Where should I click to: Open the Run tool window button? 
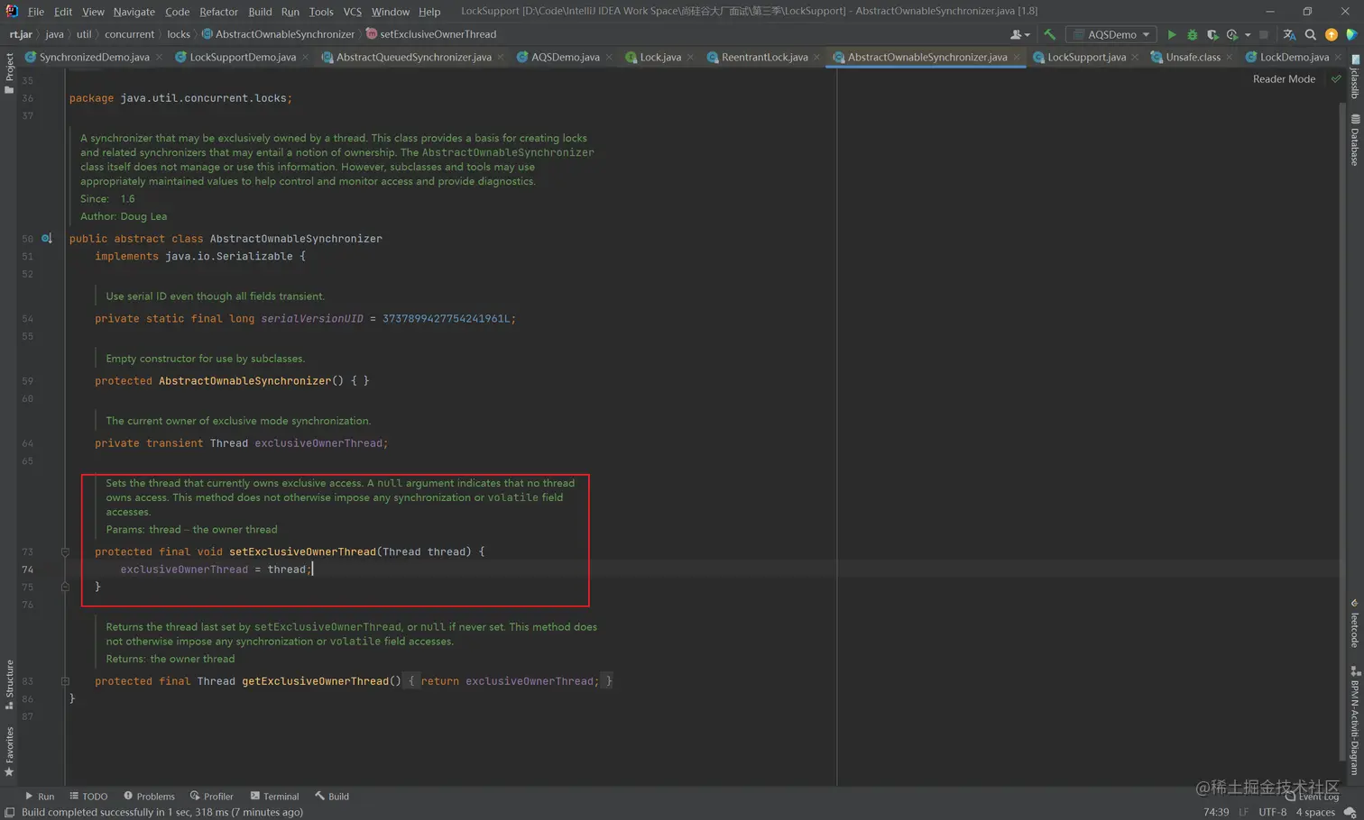(40, 797)
